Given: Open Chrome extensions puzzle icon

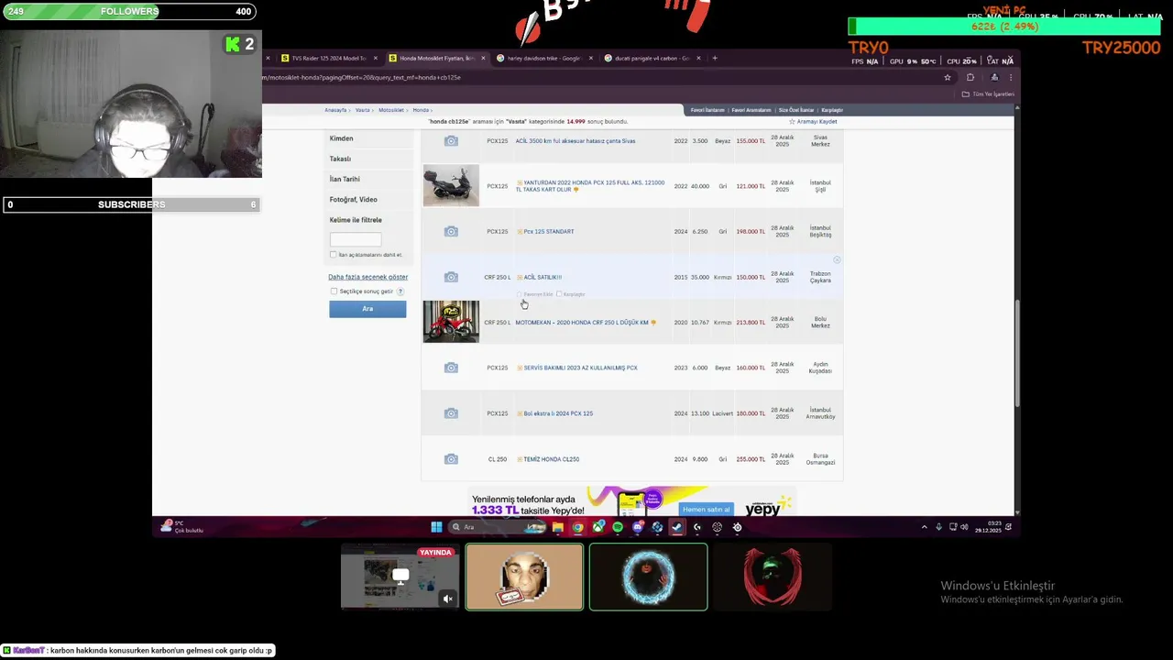Looking at the screenshot, I should (x=970, y=77).
